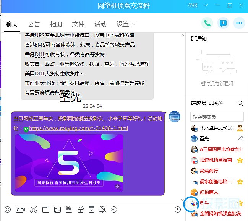Click the red envelope yen icon
248x221 pixels.
(91, 210)
